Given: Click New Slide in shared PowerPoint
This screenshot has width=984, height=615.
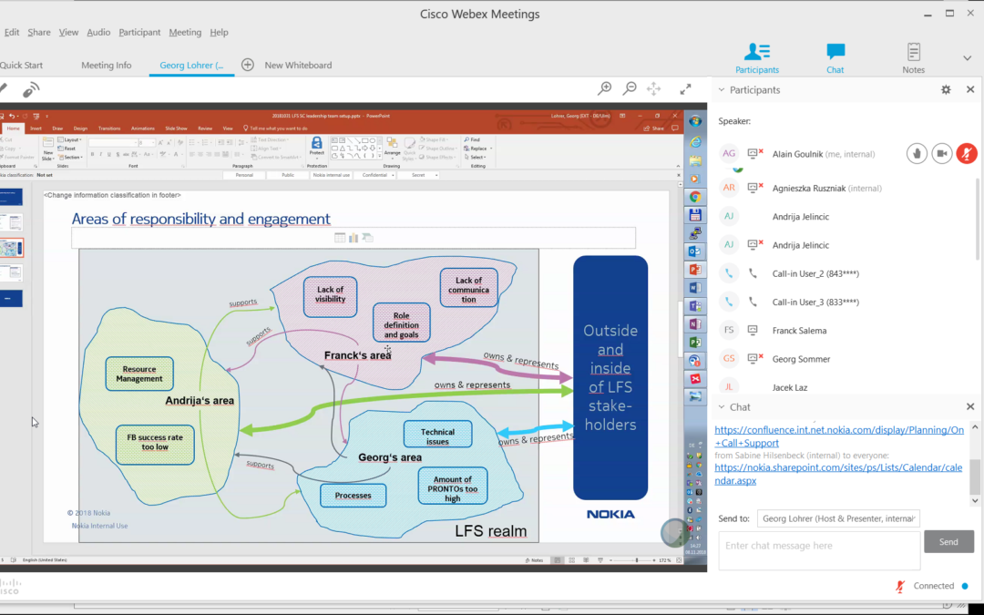Looking at the screenshot, I should coord(47,149).
